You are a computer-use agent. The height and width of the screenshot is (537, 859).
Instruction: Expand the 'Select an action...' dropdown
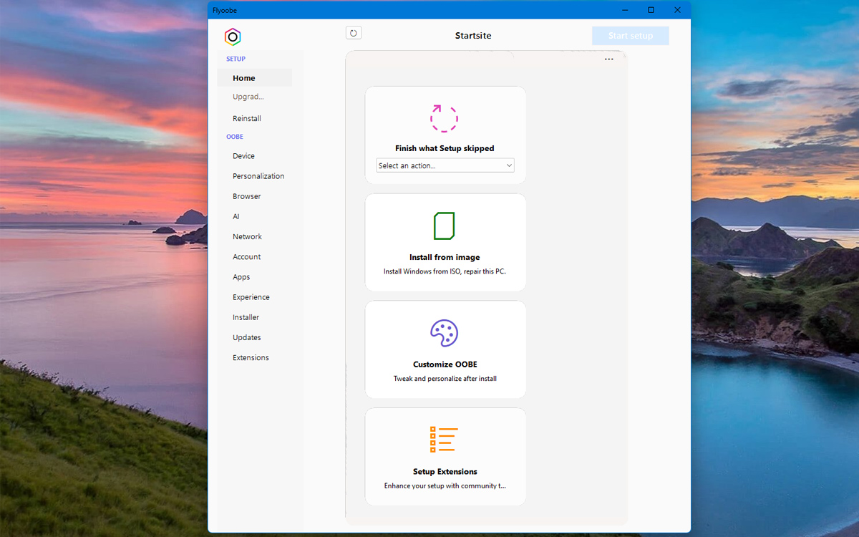(x=445, y=165)
